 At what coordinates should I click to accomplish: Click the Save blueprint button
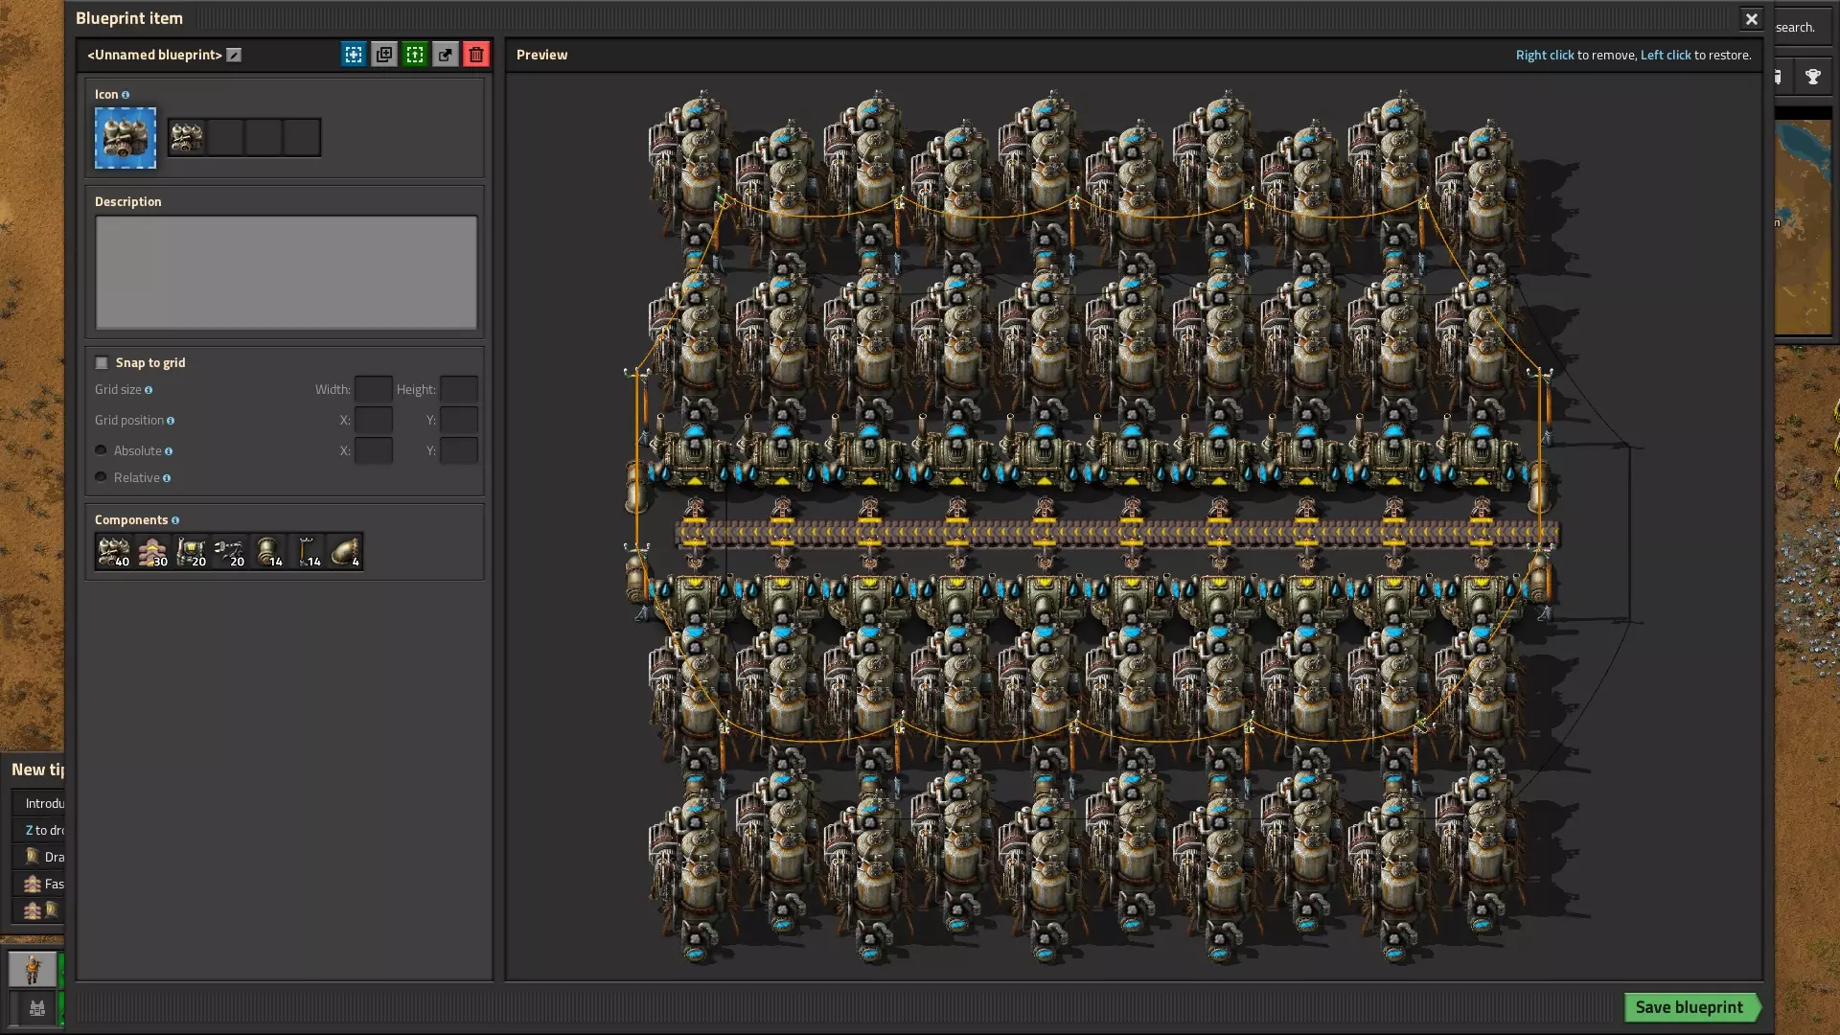1690,1007
